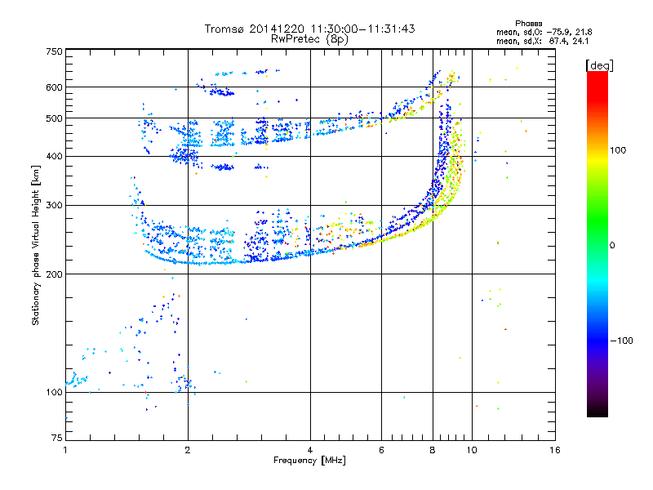Click the 'Phases' header text

[528, 24]
